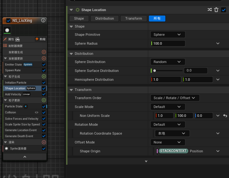Image resolution: width=229 pixels, height=178 pixels.
Task: Click the CPU sim target icon
Action: 17,39
